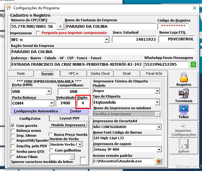
Task: Open Telas via the monitor icon
Action: [183, 111]
